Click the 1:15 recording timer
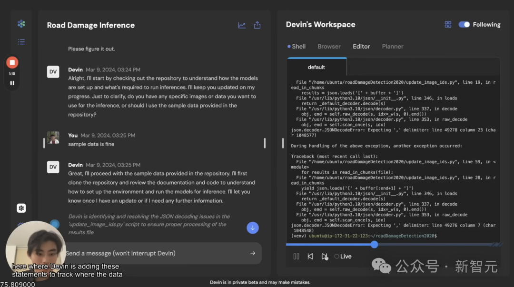 pos(12,74)
